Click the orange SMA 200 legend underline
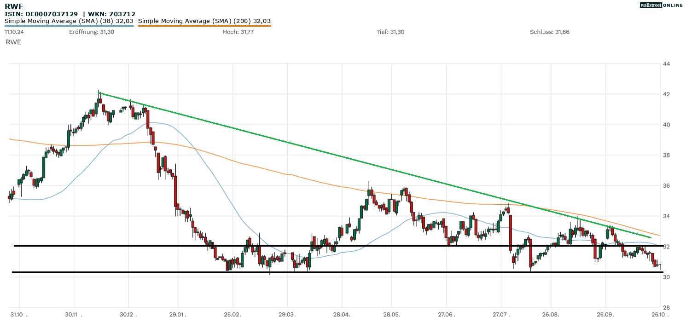 (204, 26)
